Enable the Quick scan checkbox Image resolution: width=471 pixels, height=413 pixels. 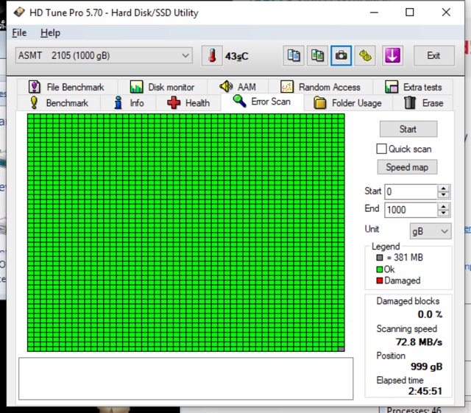click(382, 149)
